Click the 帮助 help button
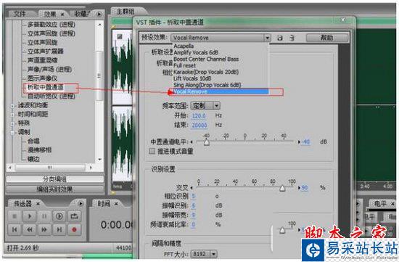This screenshot has width=399, height=262. tap(327, 38)
